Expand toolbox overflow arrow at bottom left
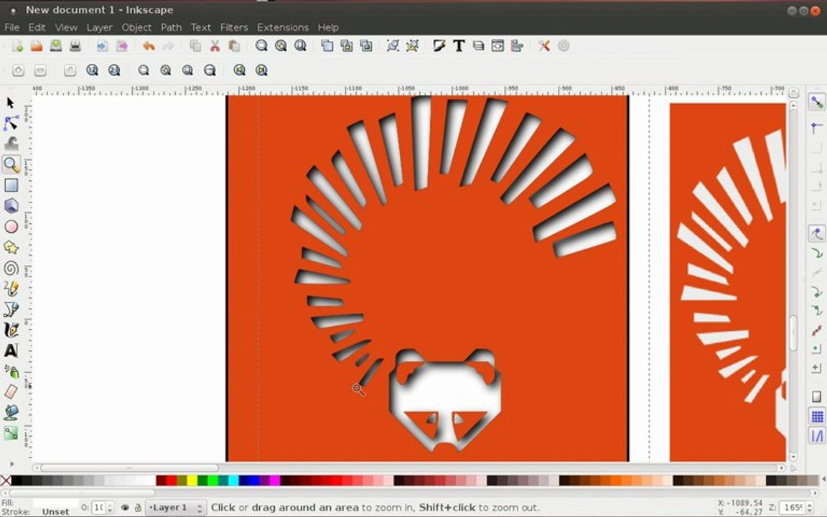This screenshot has height=517, width=827. pyautogui.click(x=11, y=464)
